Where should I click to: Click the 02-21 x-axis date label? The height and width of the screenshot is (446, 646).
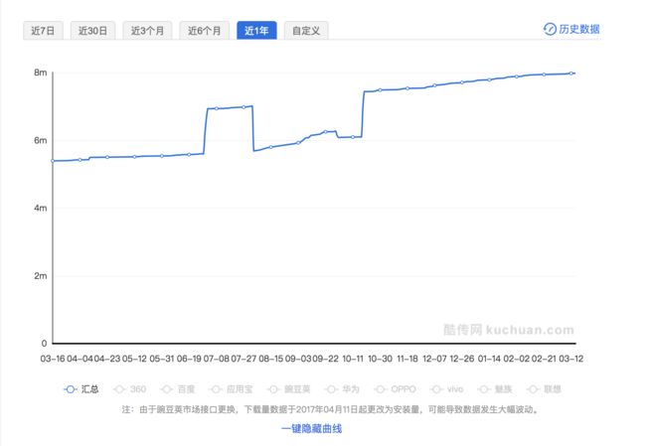point(544,359)
